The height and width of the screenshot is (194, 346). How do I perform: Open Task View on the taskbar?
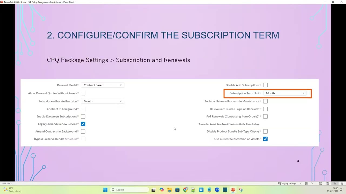pyautogui.click(x=153, y=190)
